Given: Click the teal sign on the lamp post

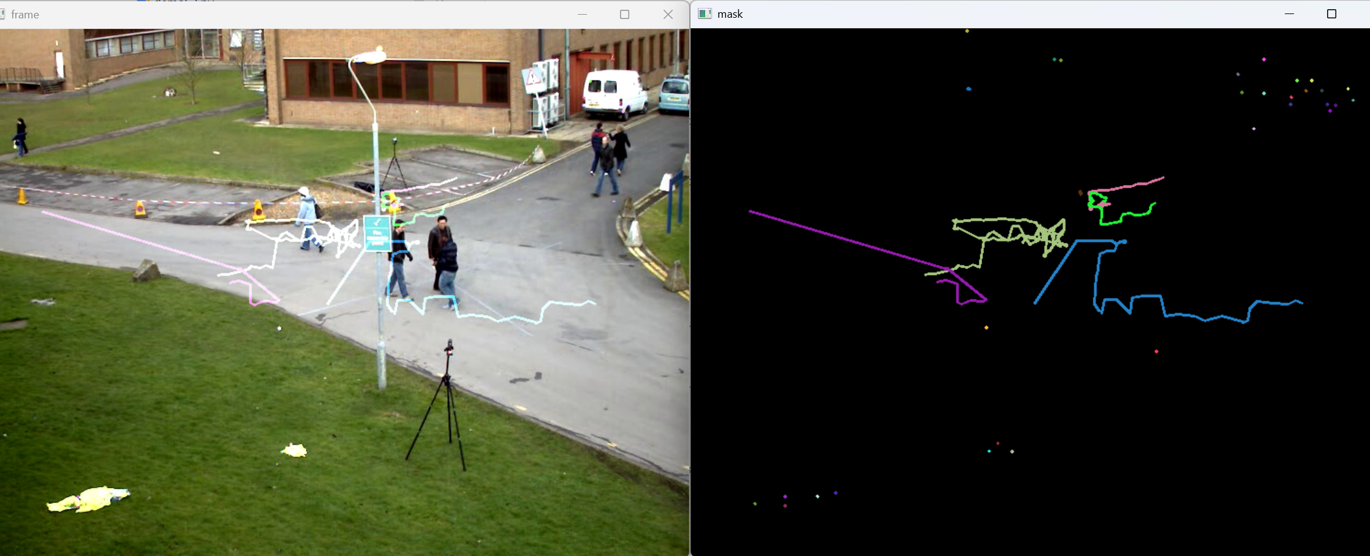Looking at the screenshot, I should click(377, 233).
